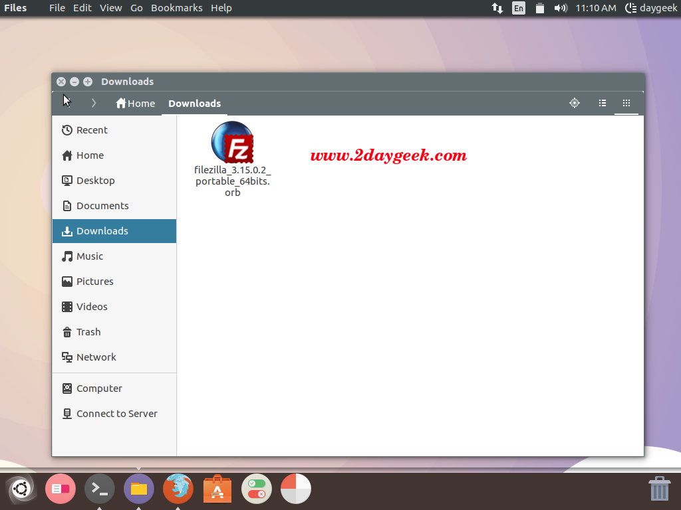
Task: Launch the pink toggle app in dock
Action: tap(61, 489)
